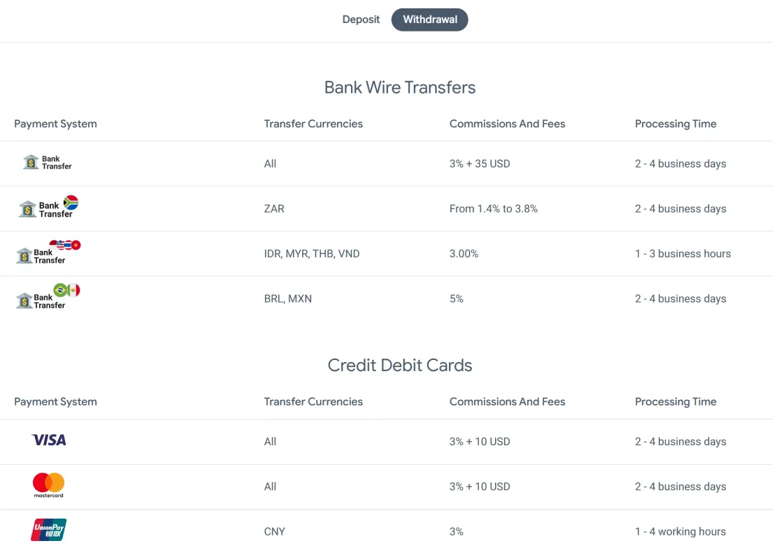Click the CNY currency for UnionPay
The width and height of the screenshot is (774, 555).
point(275,532)
